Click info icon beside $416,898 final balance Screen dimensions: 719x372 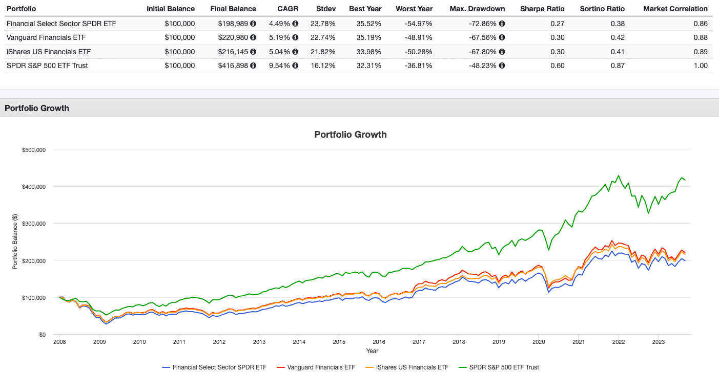(x=253, y=65)
